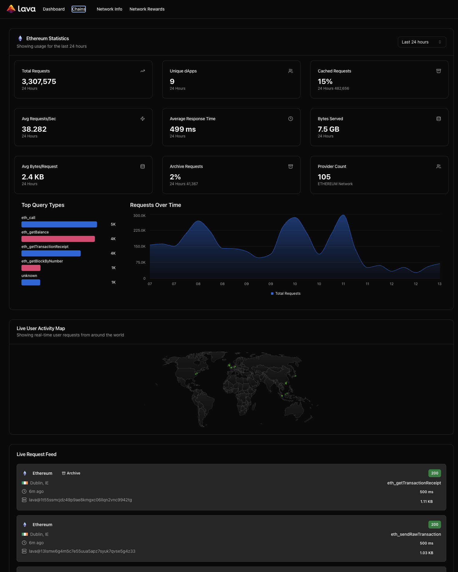Viewport: 458px width, 572px height.
Task: Click the Requests Over Time chart area
Action: [x=295, y=246]
